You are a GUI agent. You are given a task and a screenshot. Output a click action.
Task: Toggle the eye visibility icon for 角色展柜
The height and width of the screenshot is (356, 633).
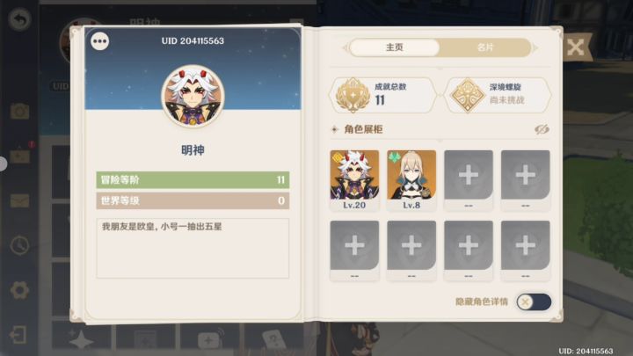tap(542, 129)
